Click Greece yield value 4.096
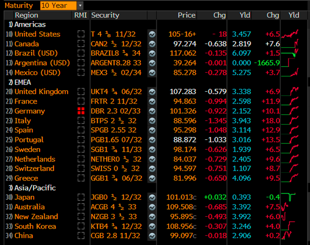Viewport: 310px width, 245px height. [x=241, y=178]
